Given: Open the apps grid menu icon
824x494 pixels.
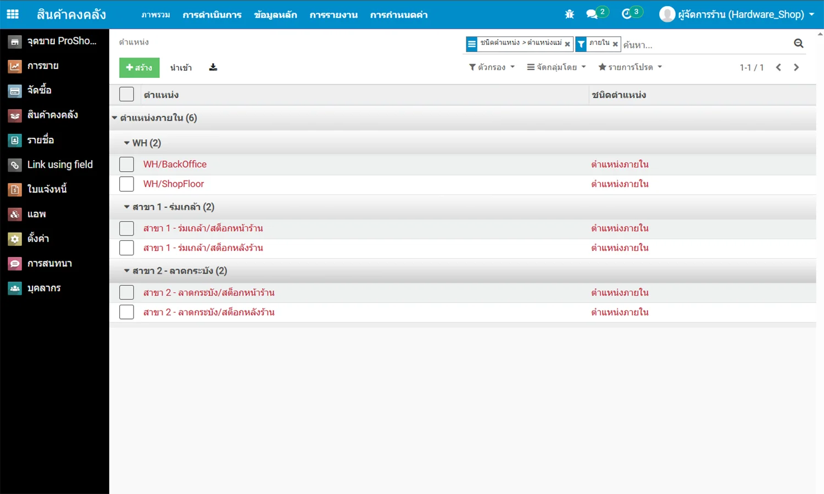Looking at the screenshot, I should click(13, 14).
